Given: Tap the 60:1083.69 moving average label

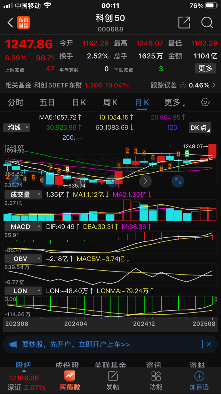Looking at the screenshot, I should pyautogui.click(x=115, y=127).
